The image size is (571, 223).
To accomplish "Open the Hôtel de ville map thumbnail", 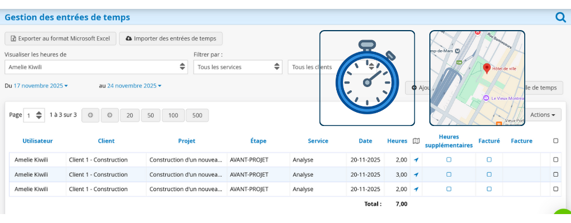I will click(477, 78).
